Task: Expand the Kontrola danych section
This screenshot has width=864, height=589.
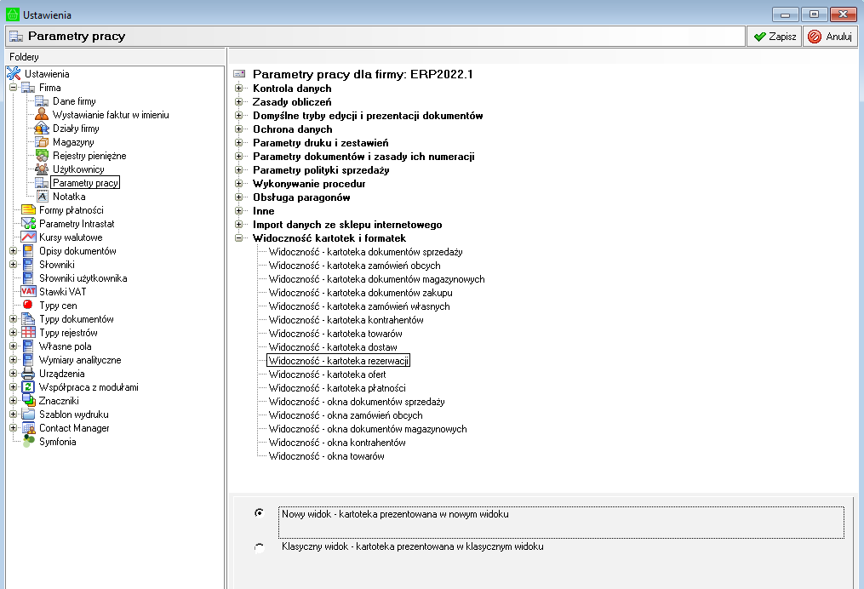Action: tap(239, 89)
